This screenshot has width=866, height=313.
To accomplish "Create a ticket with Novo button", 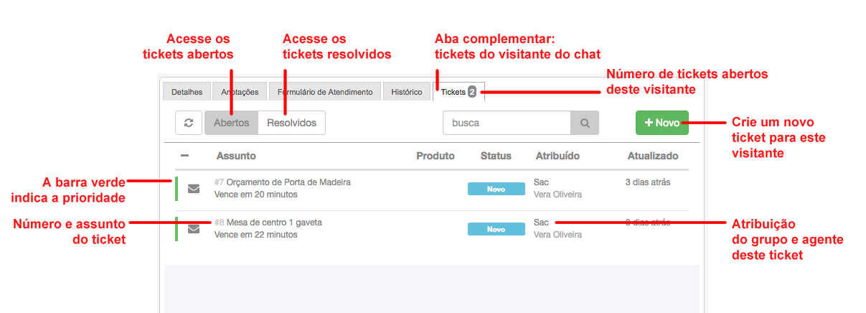I will point(662,123).
